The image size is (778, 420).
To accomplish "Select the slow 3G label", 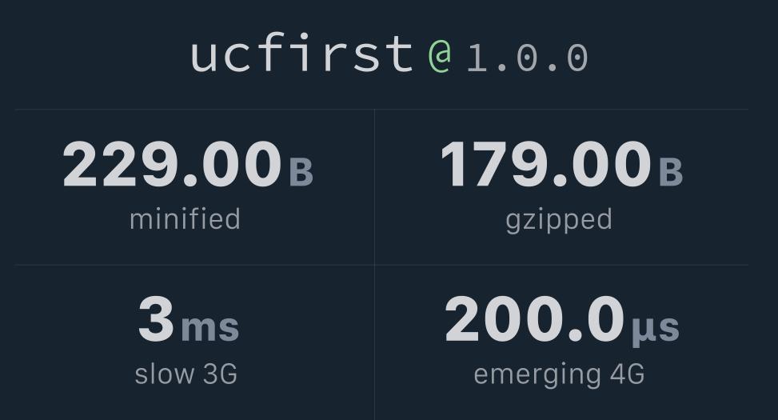I will (186, 374).
